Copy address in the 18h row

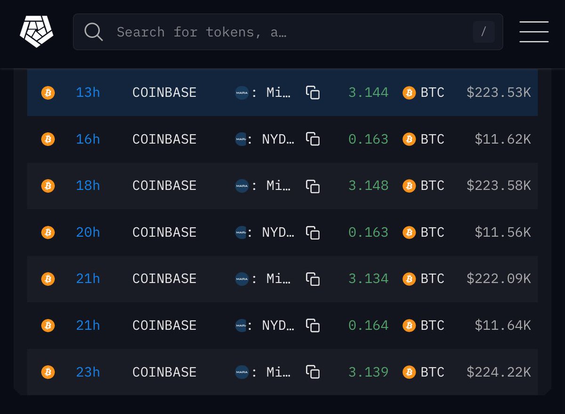pos(313,186)
